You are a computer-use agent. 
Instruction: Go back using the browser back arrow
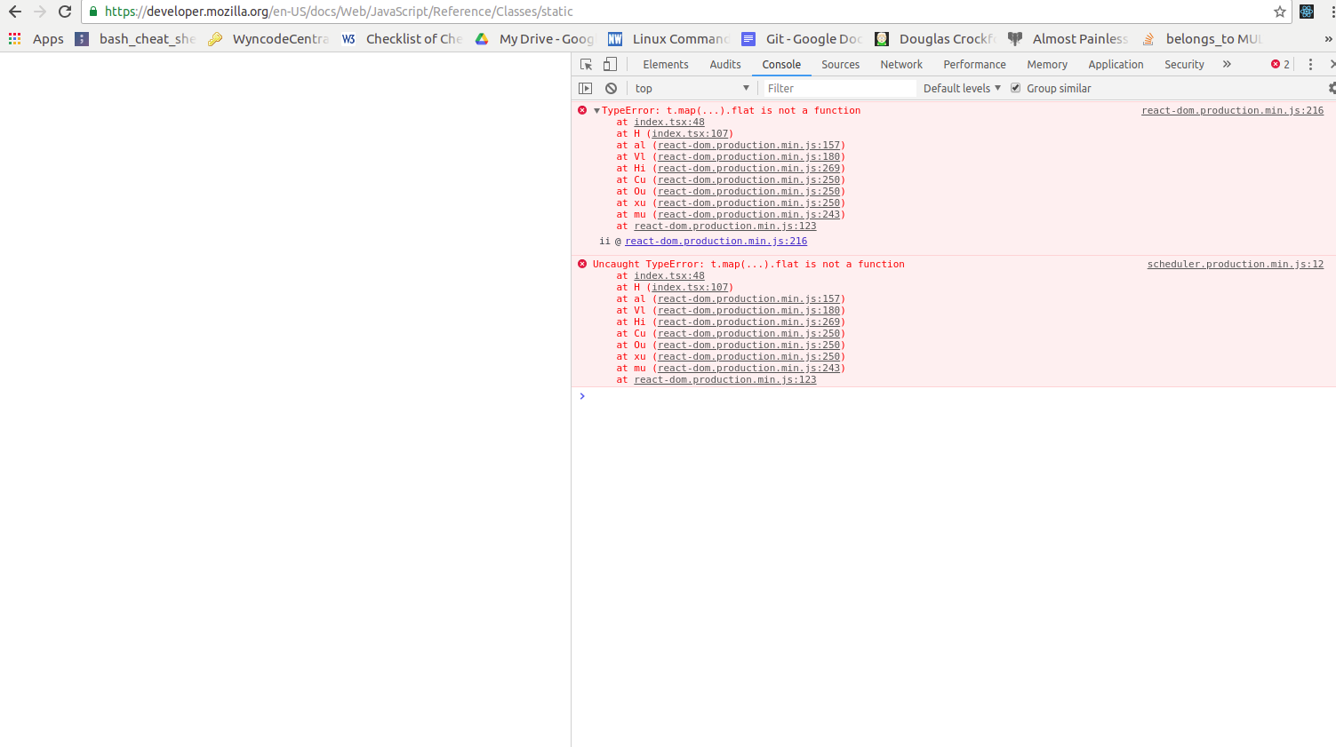(x=15, y=12)
